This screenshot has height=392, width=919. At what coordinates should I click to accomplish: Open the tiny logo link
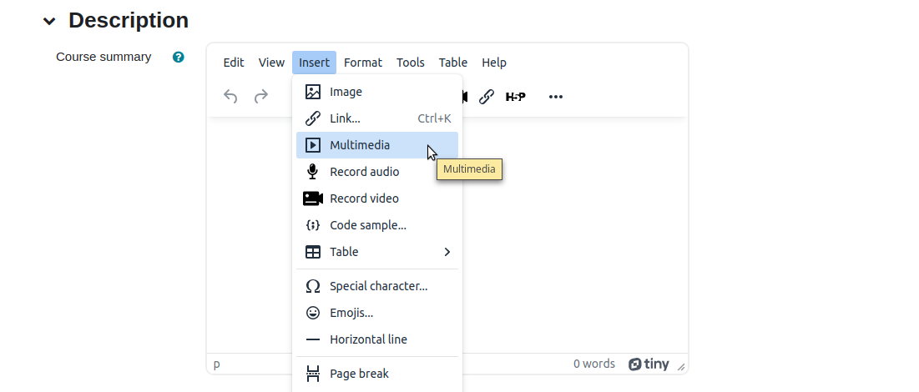pos(649,364)
